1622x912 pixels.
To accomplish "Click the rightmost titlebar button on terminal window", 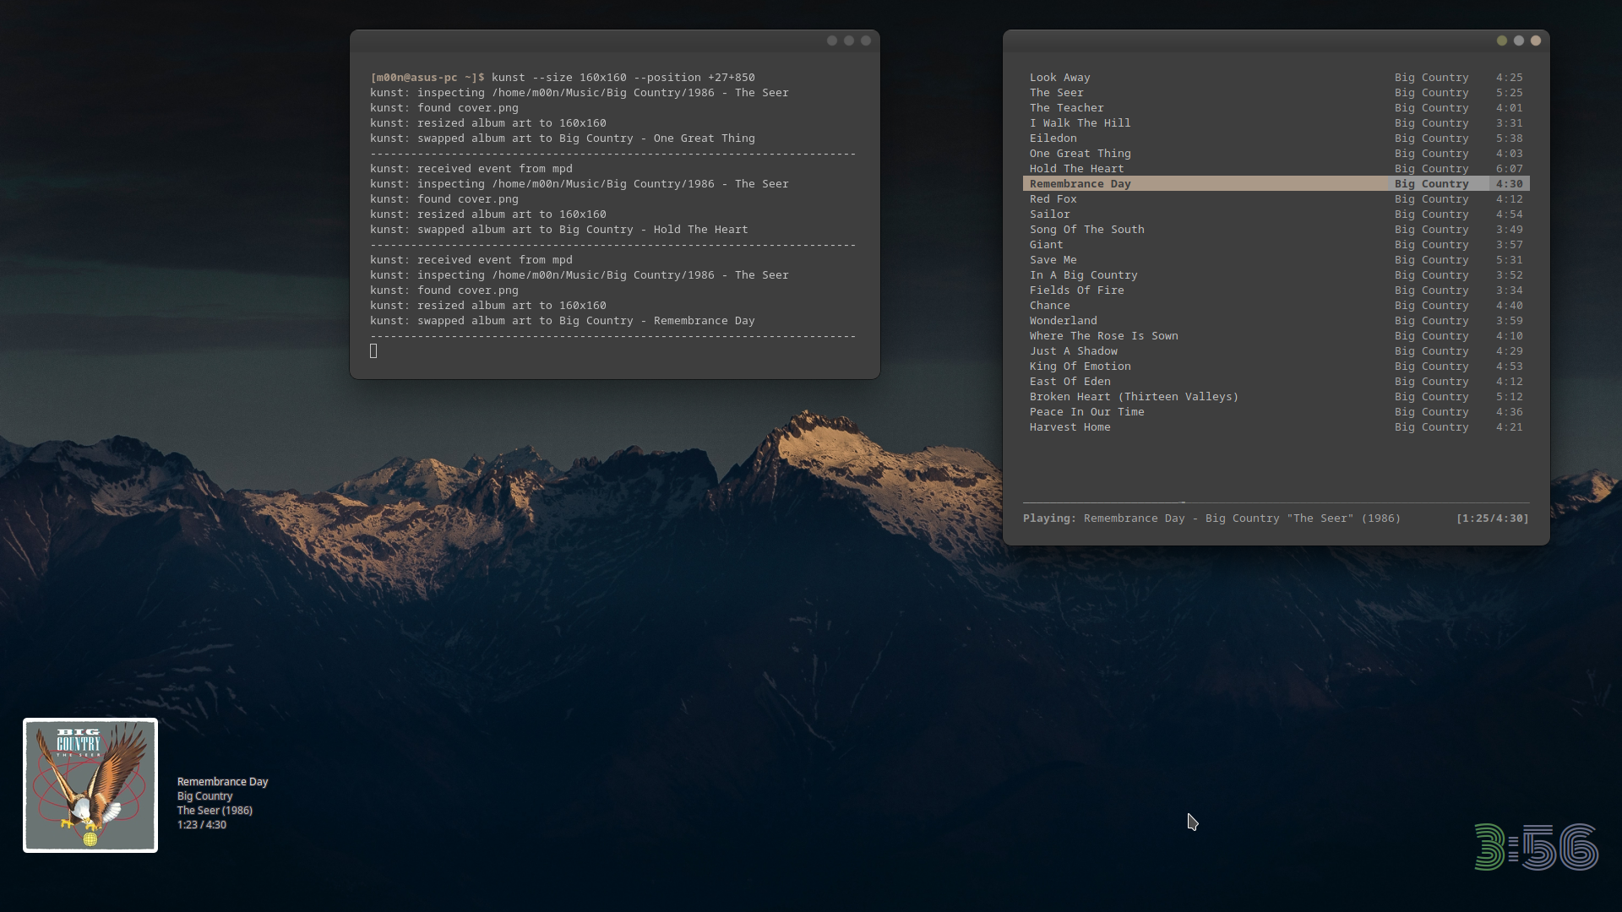I will (x=865, y=41).
